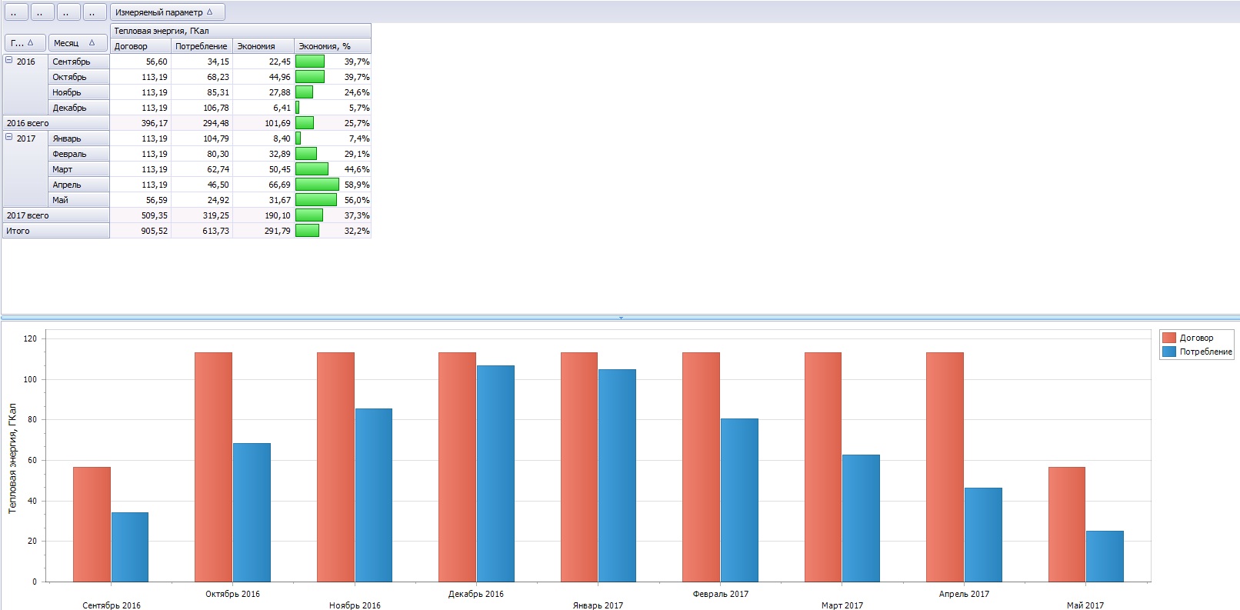Image resolution: width=1240 pixels, height=610 pixels.
Task: Click the Г... year field header
Action: tap(25, 43)
